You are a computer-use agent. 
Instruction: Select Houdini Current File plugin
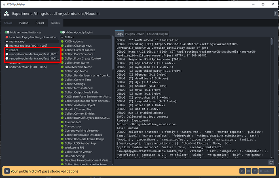86,110
